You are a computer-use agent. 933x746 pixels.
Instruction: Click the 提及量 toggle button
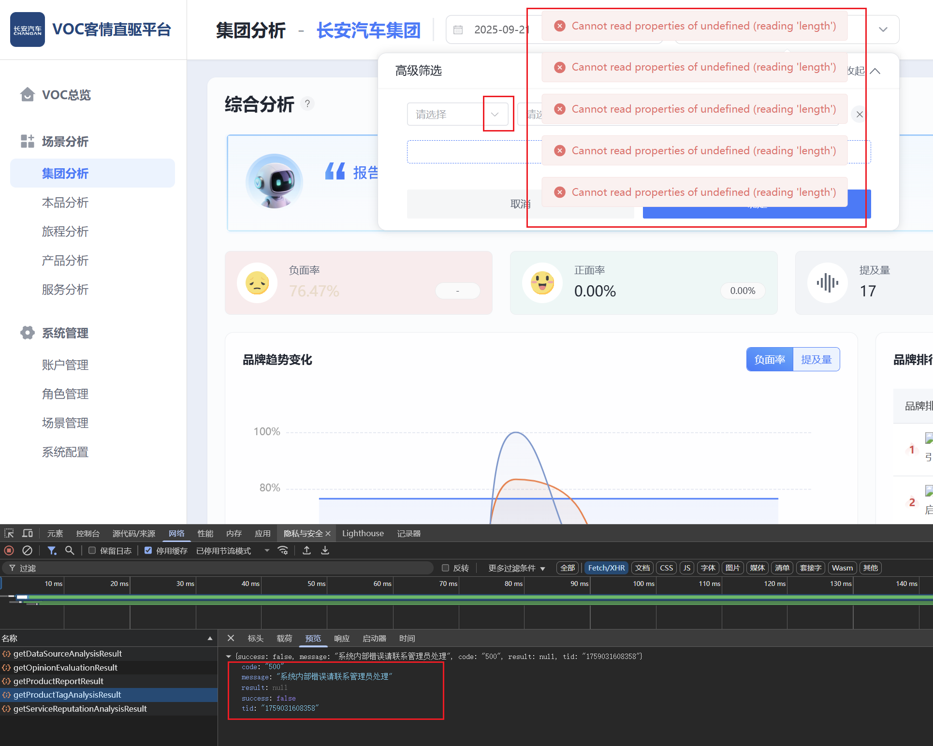pyautogui.click(x=816, y=359)
